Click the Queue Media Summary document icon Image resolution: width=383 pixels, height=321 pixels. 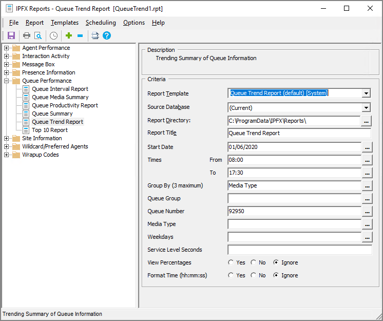click(x=26, y=97)
